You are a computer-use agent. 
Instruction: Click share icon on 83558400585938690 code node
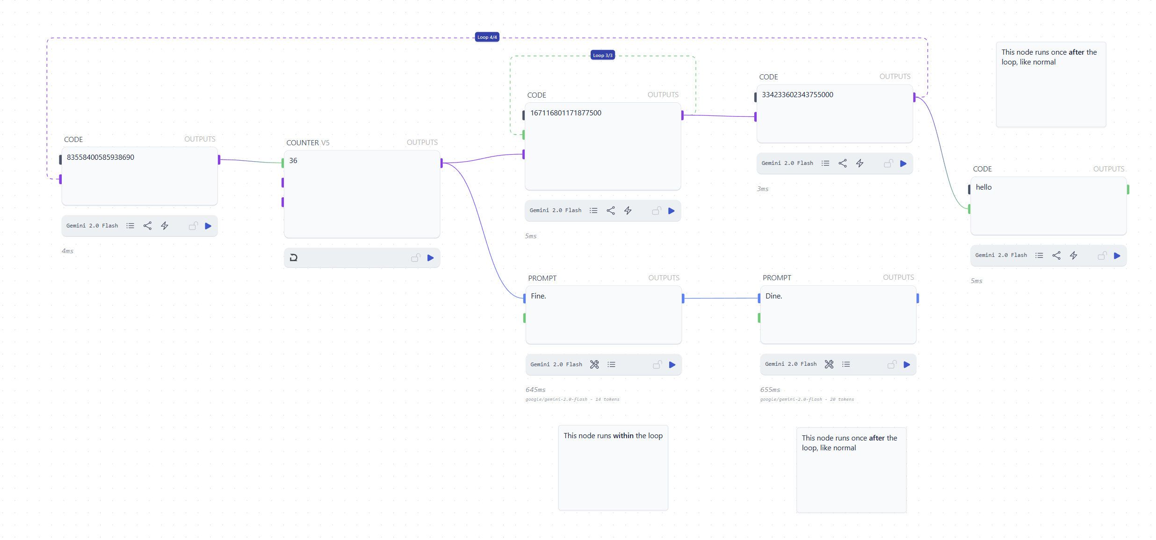coord(147,226)
